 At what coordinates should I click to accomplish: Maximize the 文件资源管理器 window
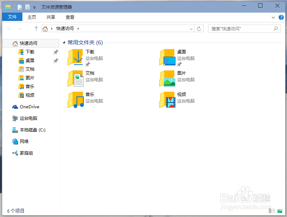coord(260,6)
